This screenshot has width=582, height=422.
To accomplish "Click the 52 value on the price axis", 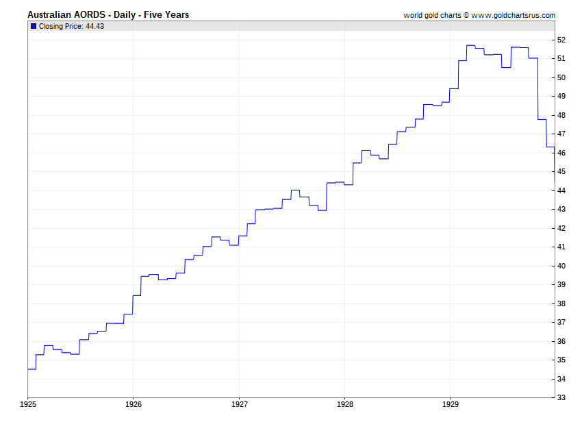I will [x=561, y=40].
